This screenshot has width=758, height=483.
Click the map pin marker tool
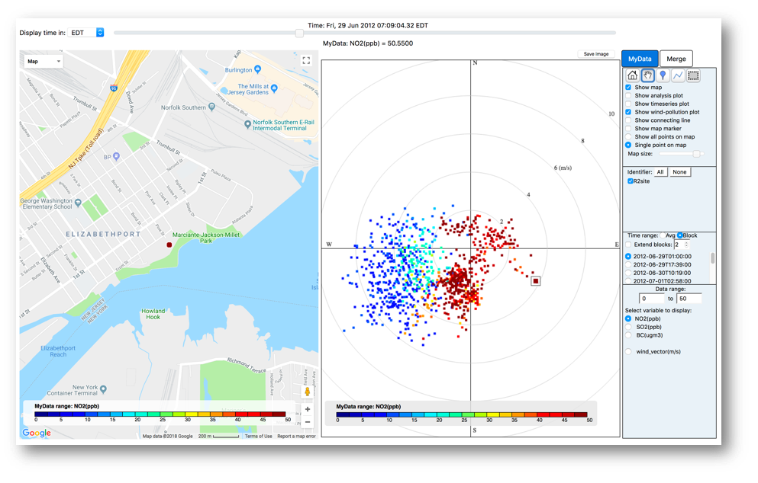[663, 75]
